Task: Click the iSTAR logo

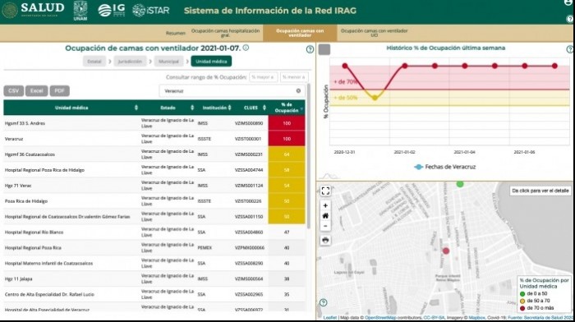Action: (x=150, y=11)
